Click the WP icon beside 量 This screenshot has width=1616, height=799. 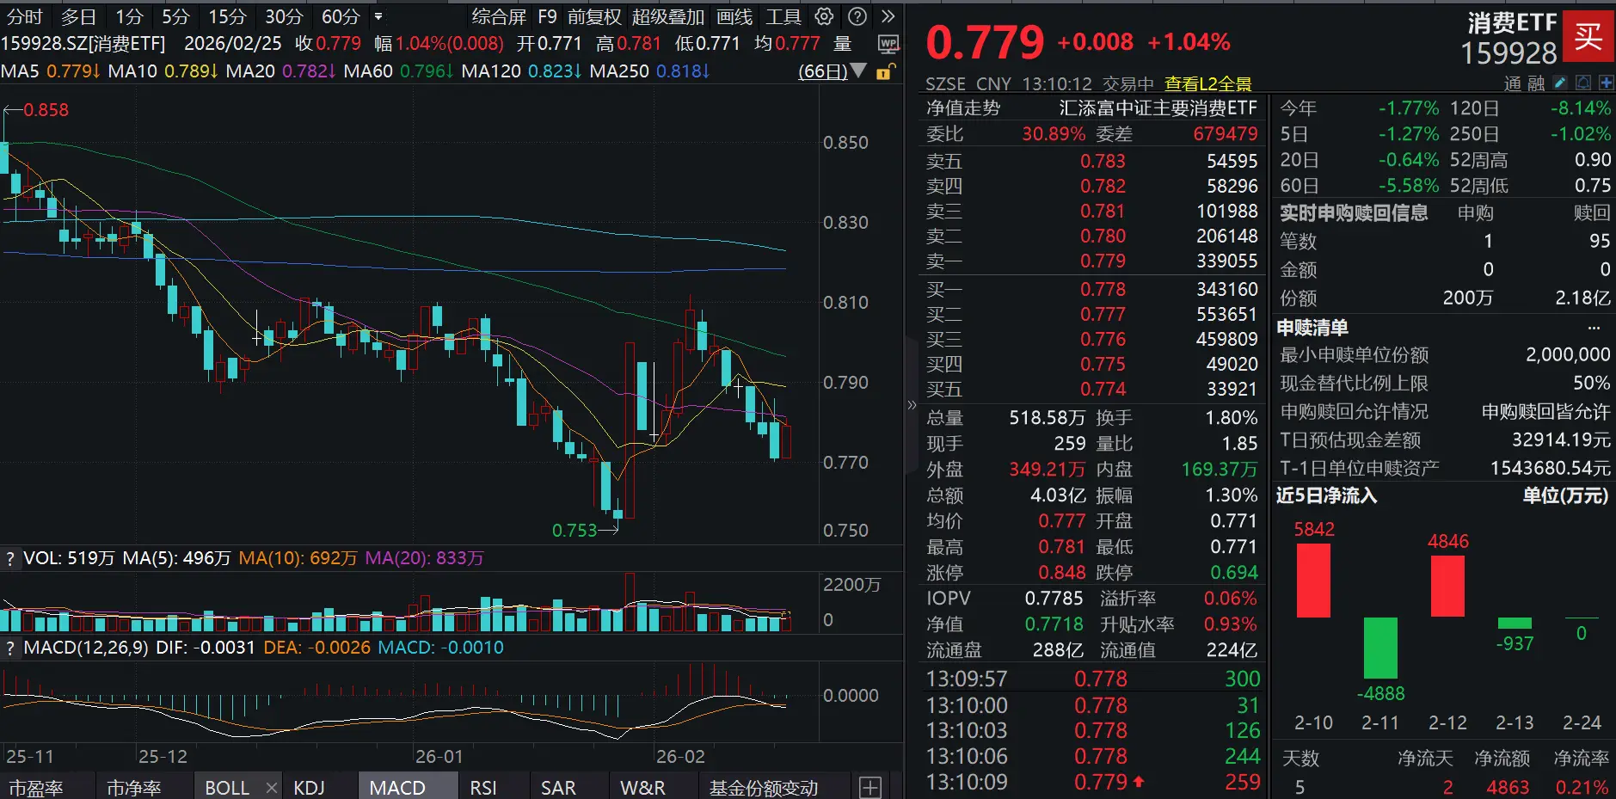point(888,44)
